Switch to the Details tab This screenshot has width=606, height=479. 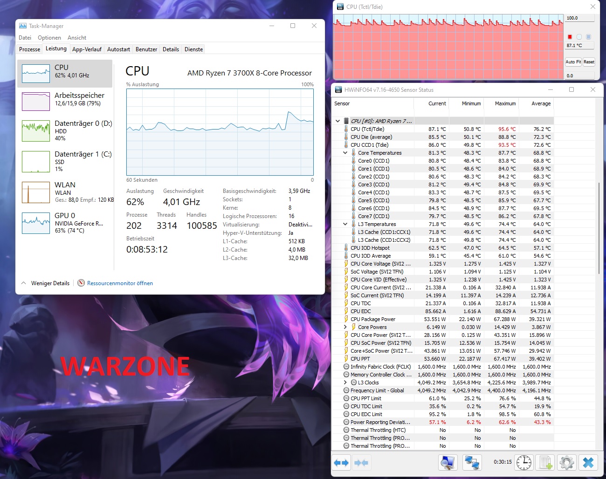(171, 49)
